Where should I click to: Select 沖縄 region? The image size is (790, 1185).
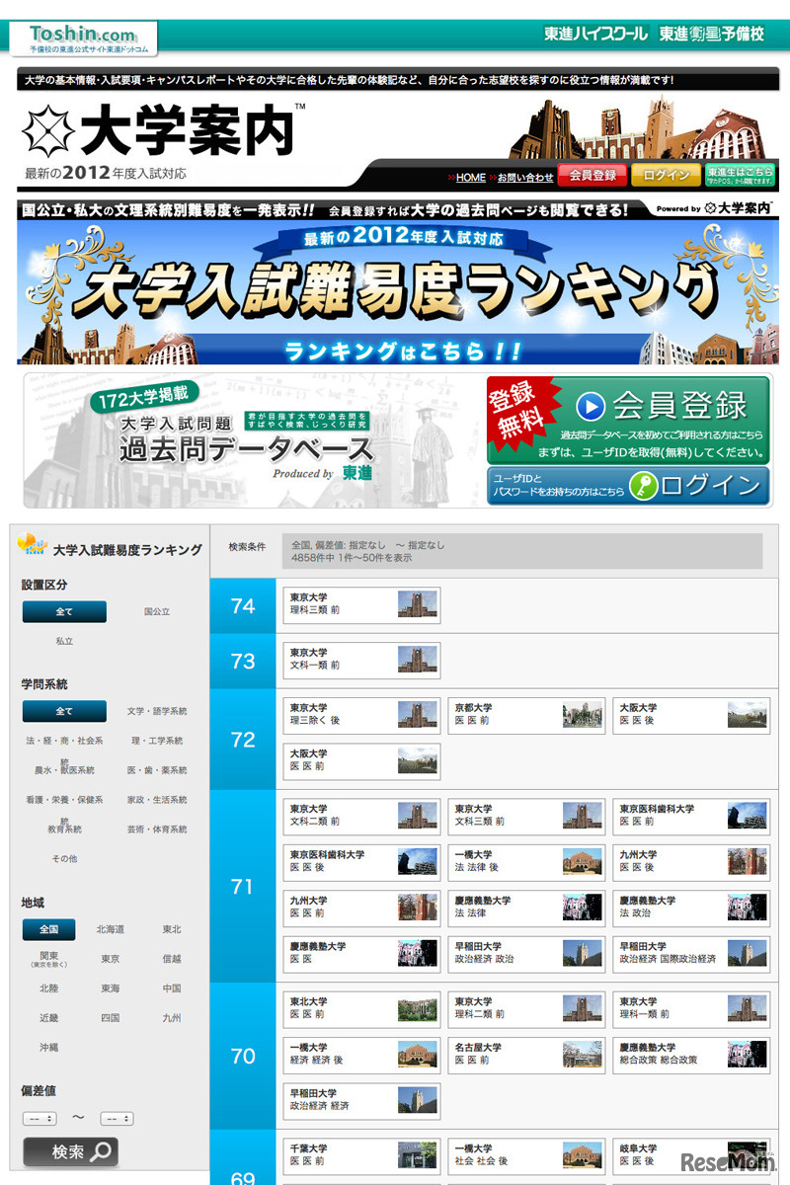tap(49, 1048)
